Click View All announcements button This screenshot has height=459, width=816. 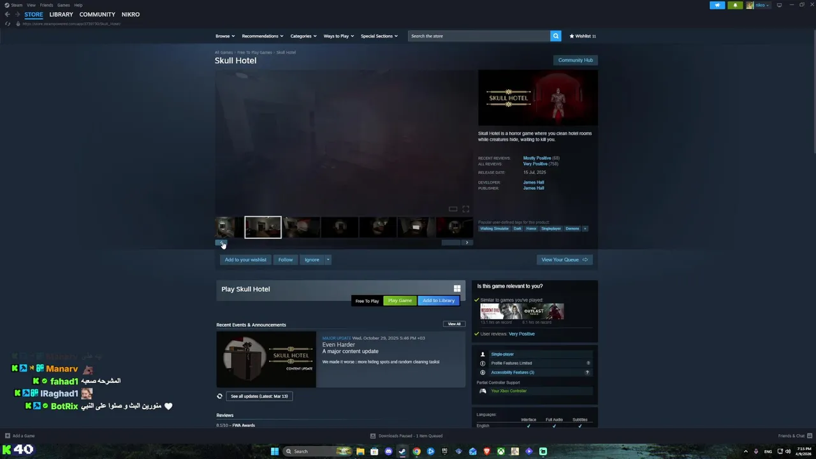click(x=454, y=324)
